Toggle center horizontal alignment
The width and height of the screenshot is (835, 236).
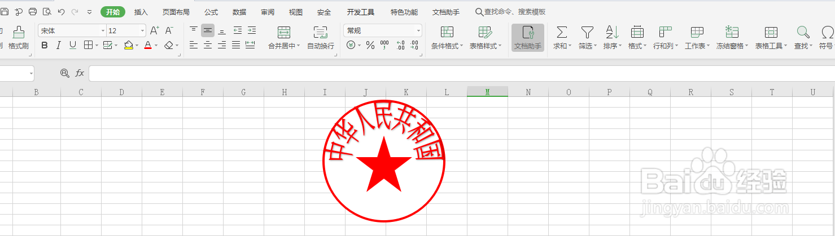(x=208, y=45)
